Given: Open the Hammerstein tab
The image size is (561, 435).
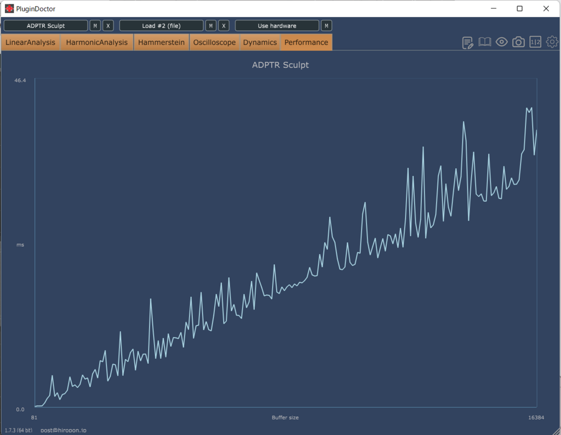Looking at the screenshot, I should click(162, 42).
